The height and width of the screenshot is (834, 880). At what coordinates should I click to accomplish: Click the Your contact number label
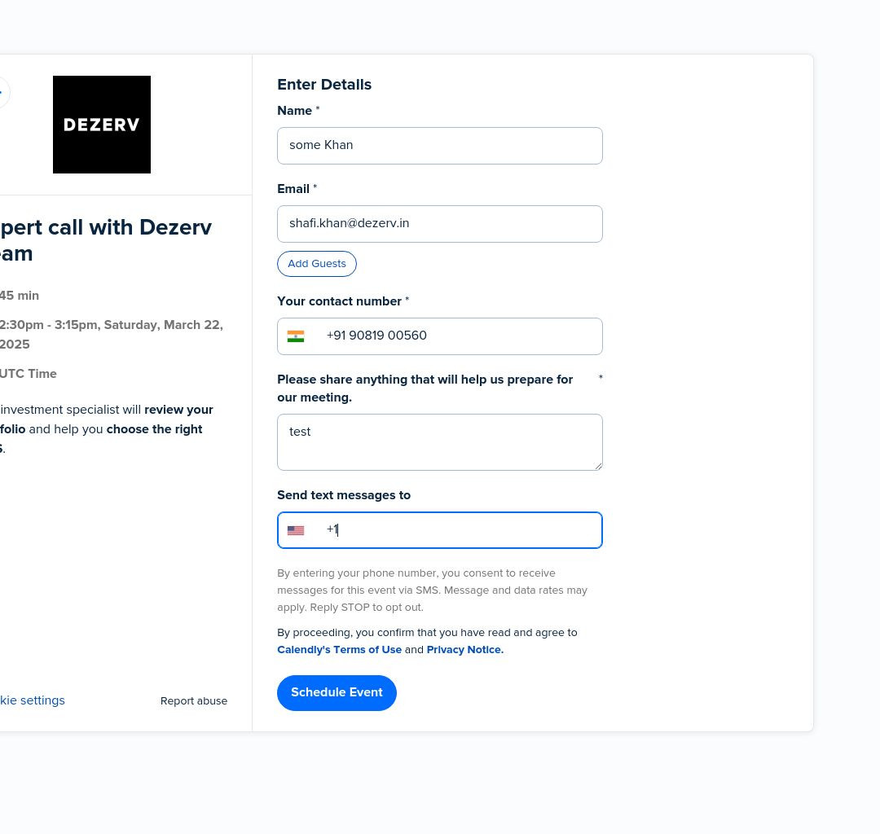coord(340,301)
